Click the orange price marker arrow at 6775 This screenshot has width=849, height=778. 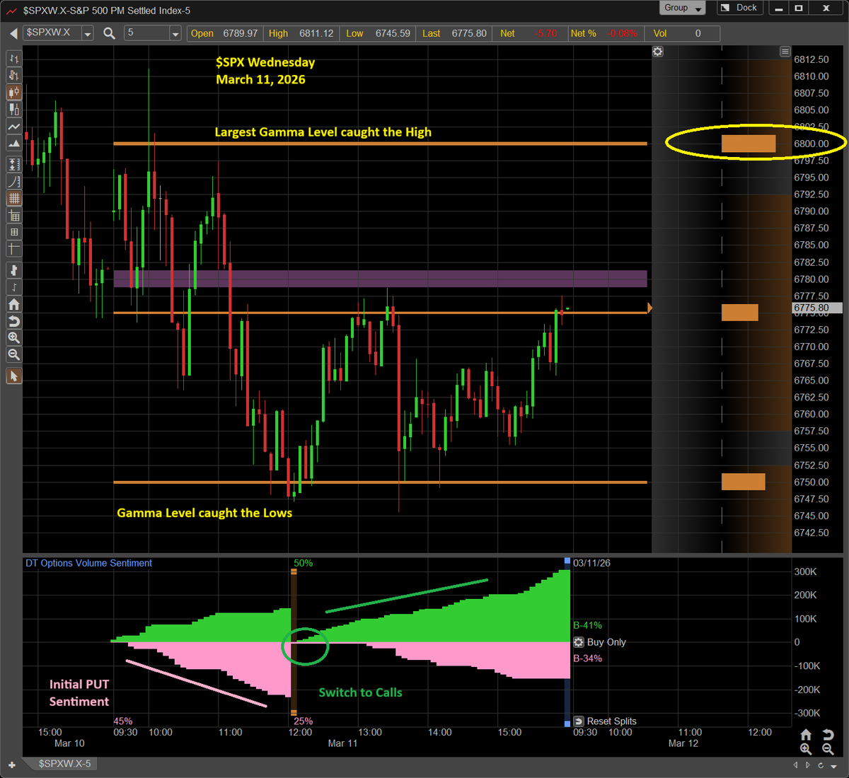tap(649, 308)
